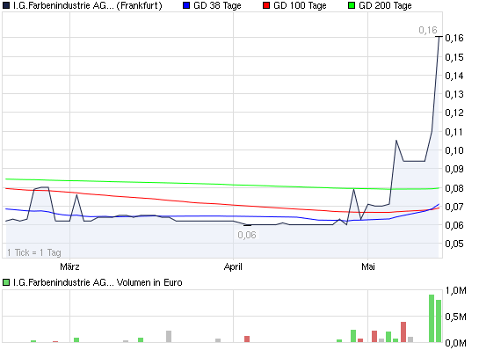The height and width of the screenshot is (350, 479).
Task: Click the 0,08 y-axis value
Action: pyautogui.click(x=454, y=188)
